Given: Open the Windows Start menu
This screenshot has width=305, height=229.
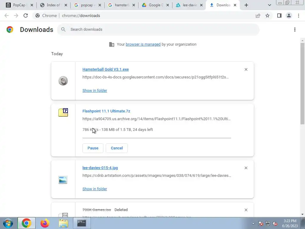Looking at the screenshot, I should (8, 223).
